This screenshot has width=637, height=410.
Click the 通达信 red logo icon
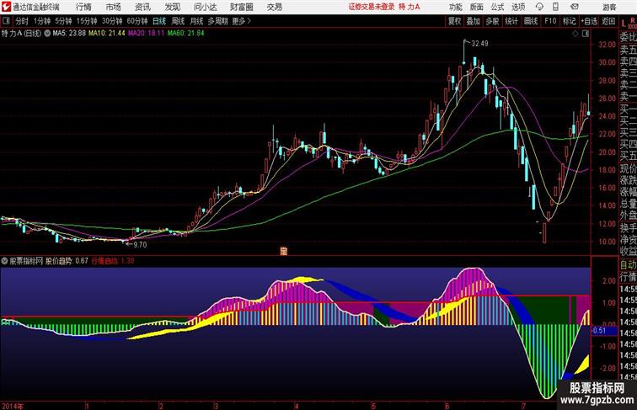coord(6,7)
